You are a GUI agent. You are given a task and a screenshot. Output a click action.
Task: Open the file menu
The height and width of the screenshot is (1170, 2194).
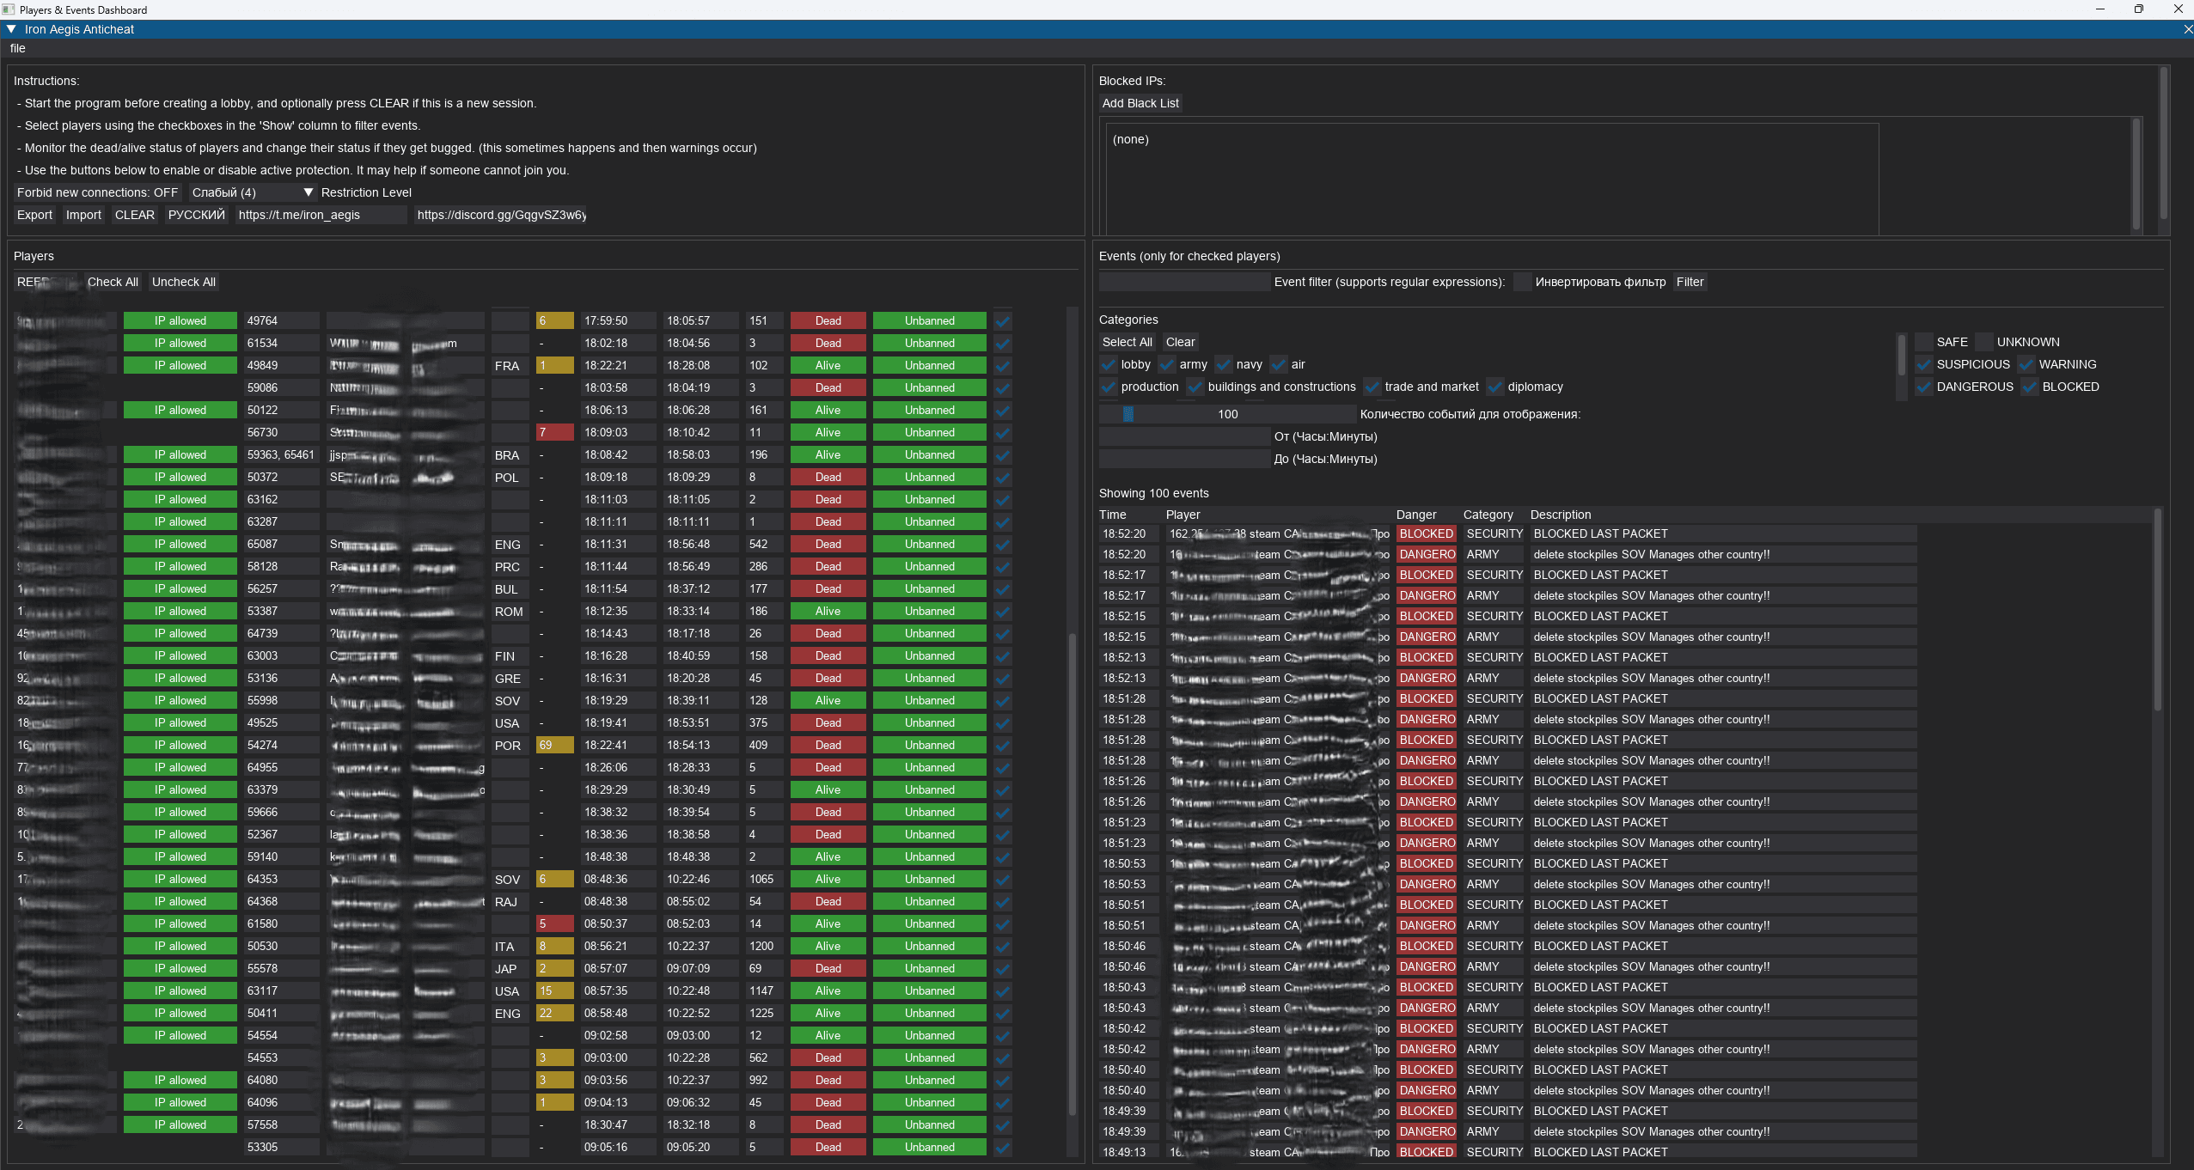coord(17,48)
